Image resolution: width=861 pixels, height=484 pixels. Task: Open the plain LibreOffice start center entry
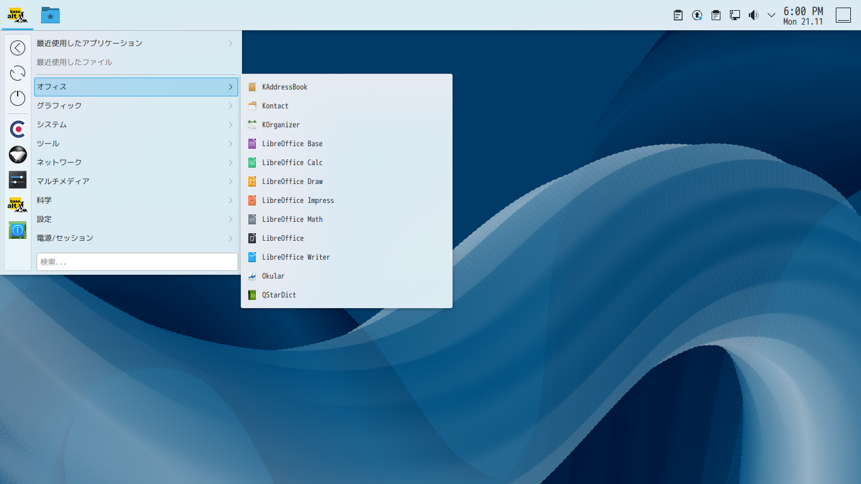347,238
